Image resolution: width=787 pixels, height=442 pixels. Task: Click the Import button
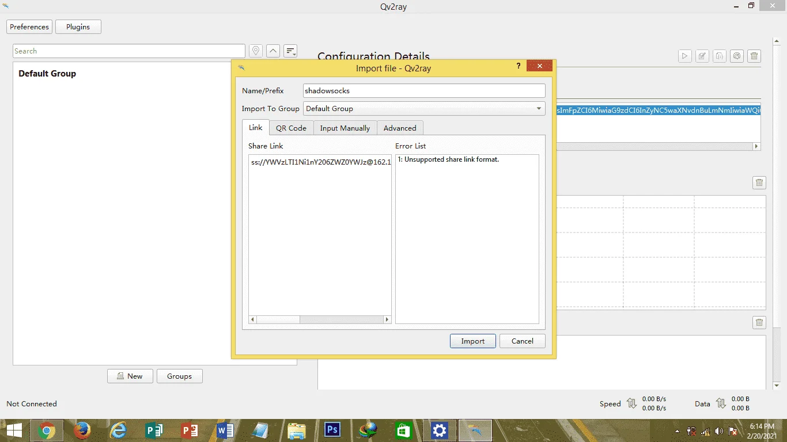tap(472, 341)
